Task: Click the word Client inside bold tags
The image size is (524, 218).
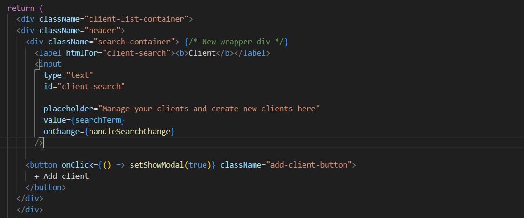Action: 202,53
